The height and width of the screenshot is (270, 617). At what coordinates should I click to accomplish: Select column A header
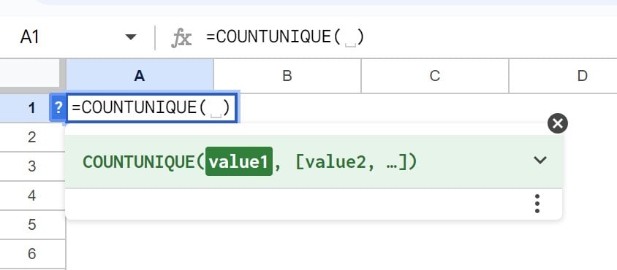140,76
